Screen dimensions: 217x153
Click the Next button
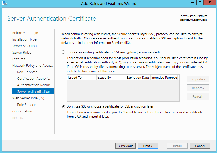pos(148,146)
